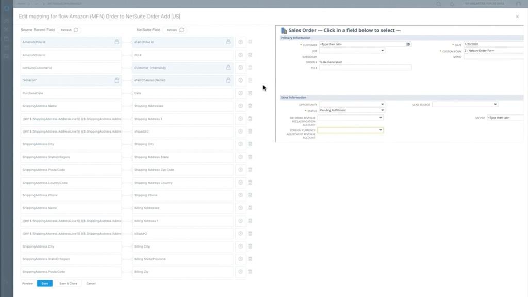
Task: Delete the Shipping Address Zip Code mapping
Action: (x=250, y=170)
